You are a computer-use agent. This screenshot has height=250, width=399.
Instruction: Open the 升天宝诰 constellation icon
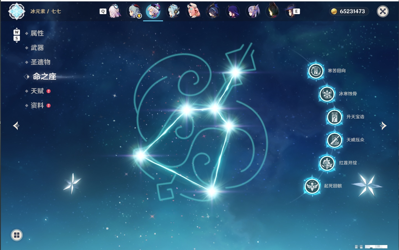pyautogui.click(x=334, y=117)
